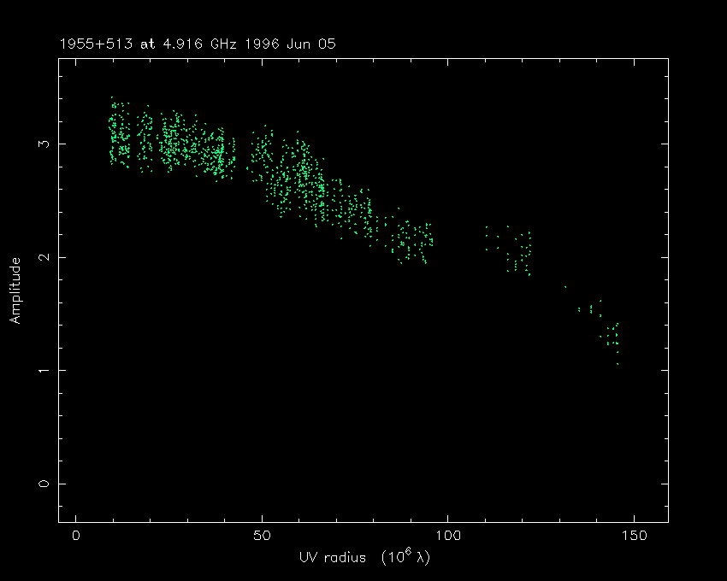Select the lowest amplitude data point in plot
Viewport: 727px width, 581px height.
click(x=618, y=364)
